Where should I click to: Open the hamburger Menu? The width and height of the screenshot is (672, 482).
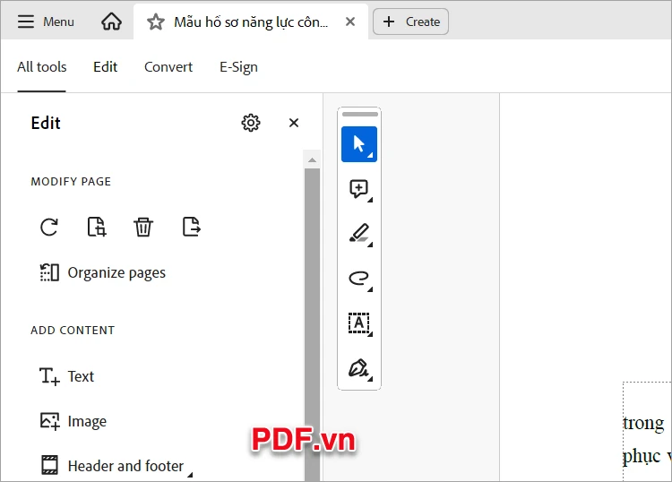46,22
